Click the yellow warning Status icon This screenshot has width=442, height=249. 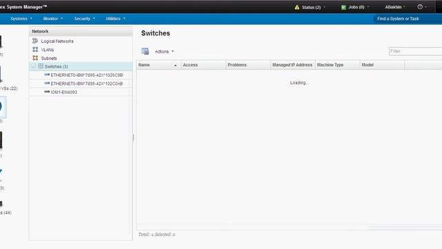[297, 8]
